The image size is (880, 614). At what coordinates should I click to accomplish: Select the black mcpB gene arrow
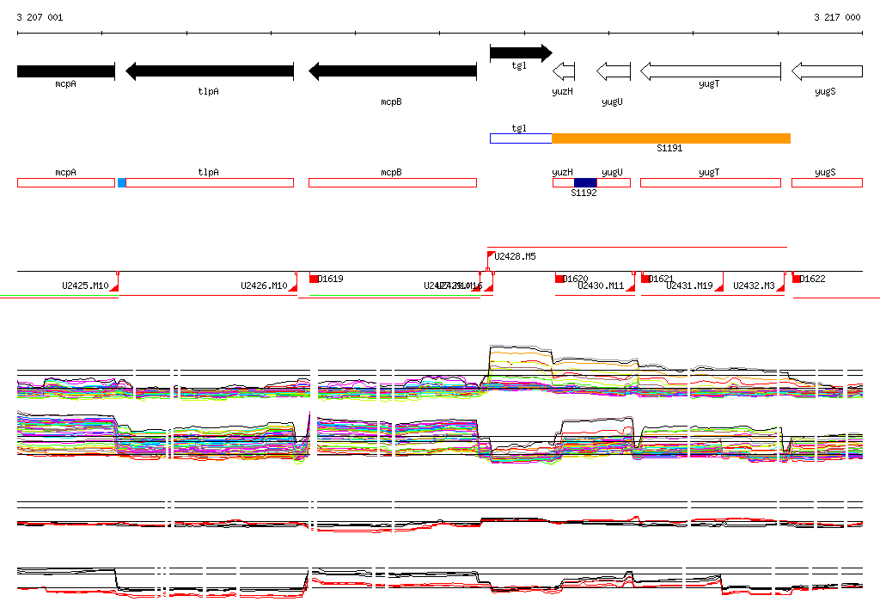pyautogui.click(x=393, y=71)
